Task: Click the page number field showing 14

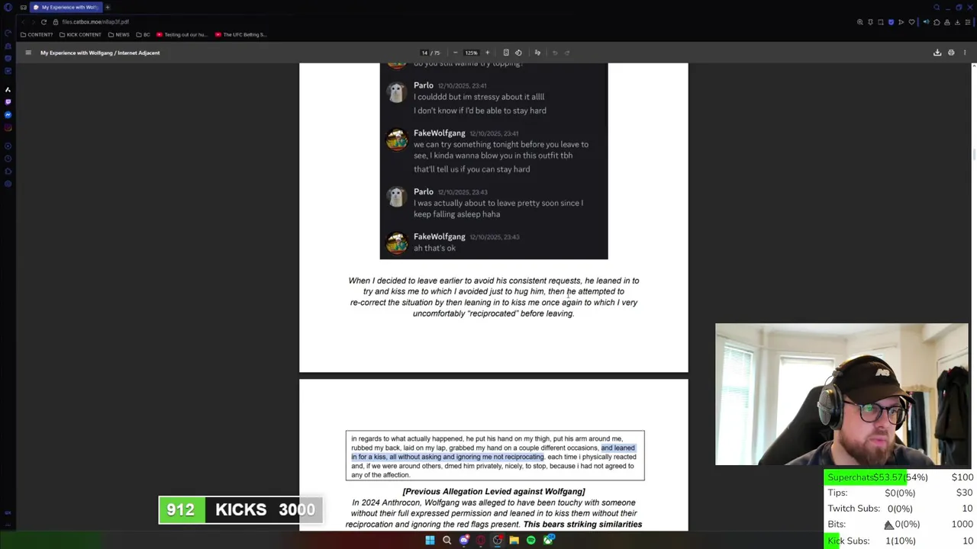Action: click(424, 53)
